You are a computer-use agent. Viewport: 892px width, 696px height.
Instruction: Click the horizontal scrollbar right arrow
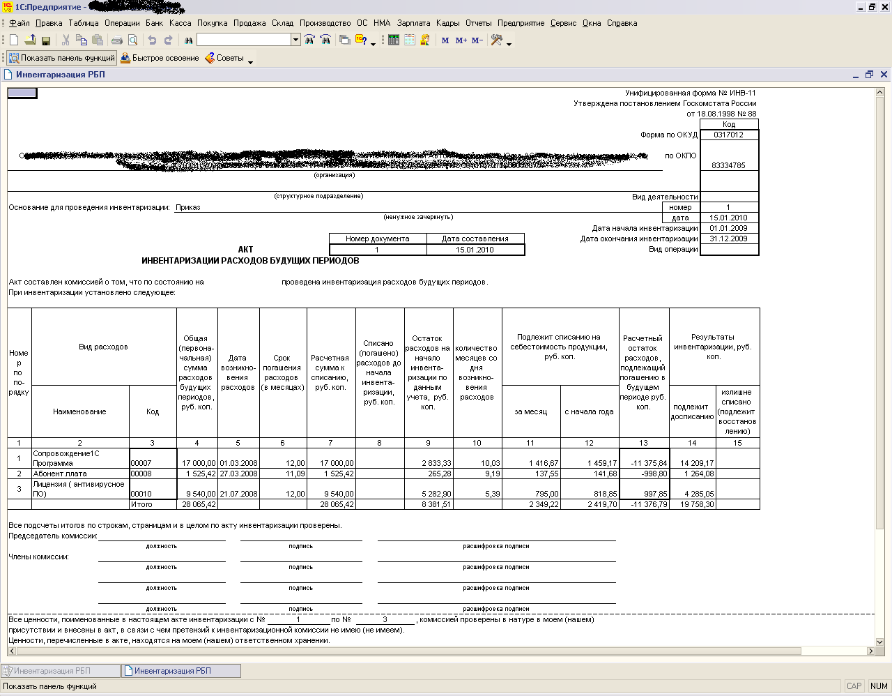point(870,651)
